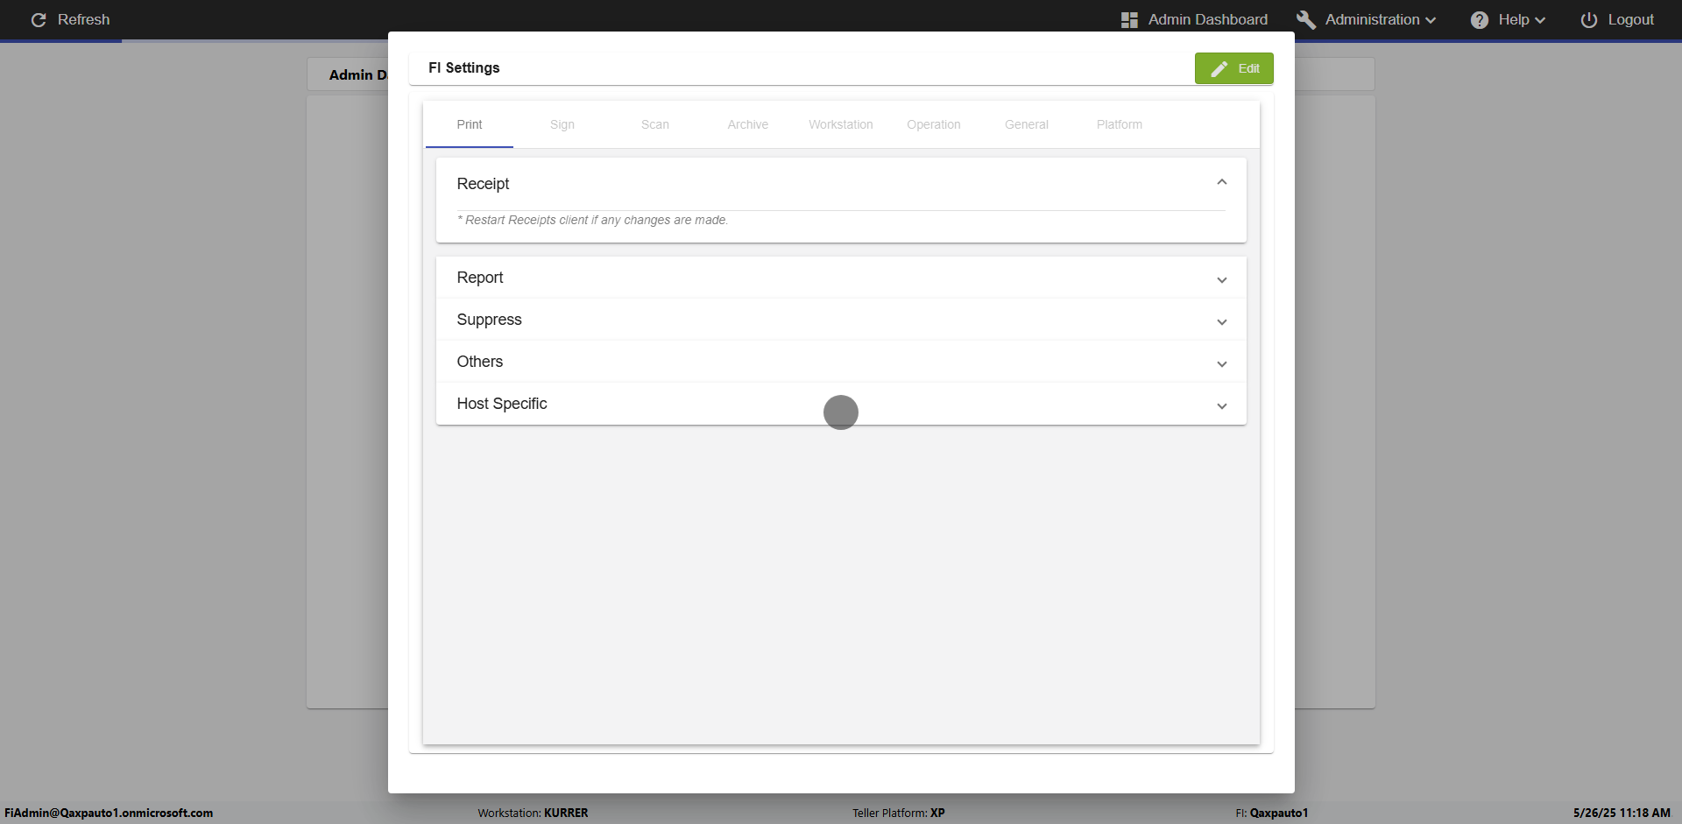Viewport: 1682px width, 824px height.
Task: Switch to the Platform tab
Action: point(1120,124)
